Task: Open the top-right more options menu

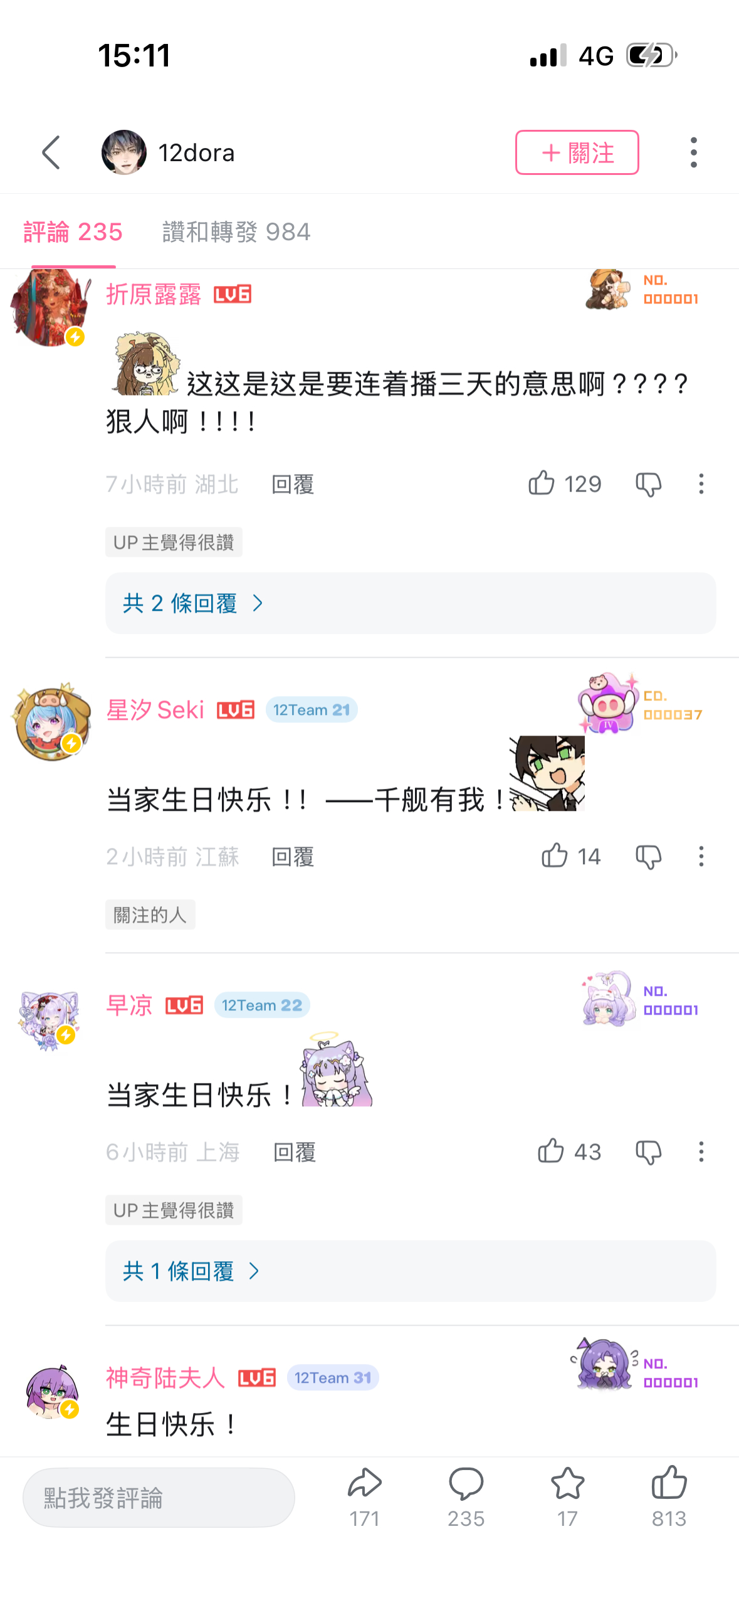Action: pos(693,152)
